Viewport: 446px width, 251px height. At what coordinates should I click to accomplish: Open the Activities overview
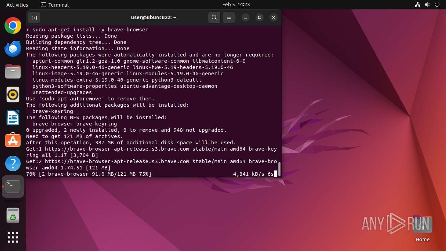pyautogui.click(x=17, y=5)
